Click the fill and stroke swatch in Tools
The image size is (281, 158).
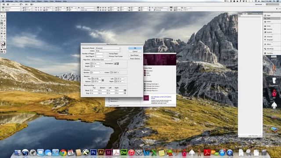point(3,44)
